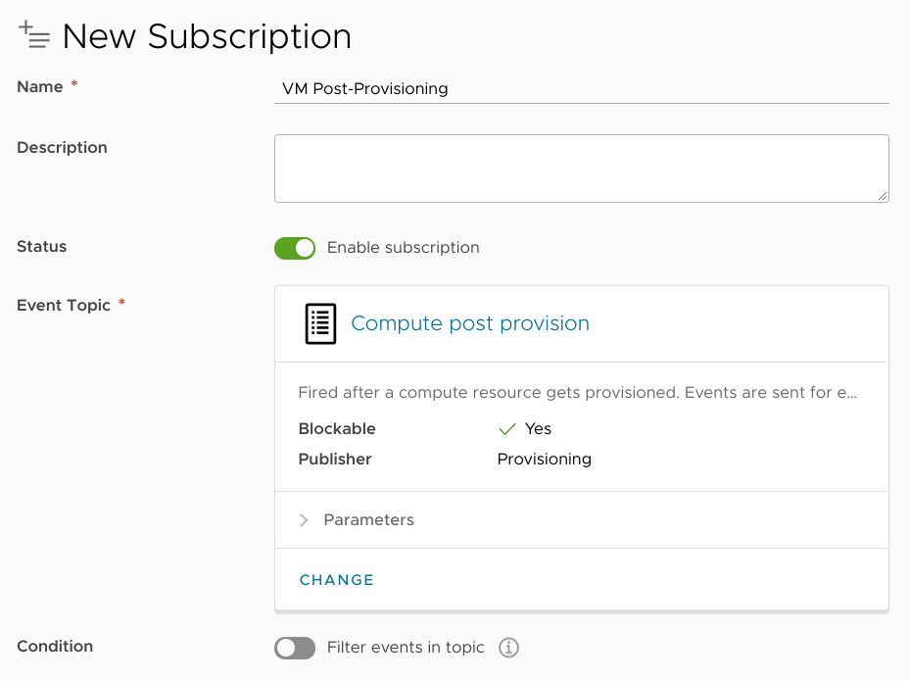This screenshot has height=681, width=910.
Task: Click the Filter events in topic label
Action: 406,648
